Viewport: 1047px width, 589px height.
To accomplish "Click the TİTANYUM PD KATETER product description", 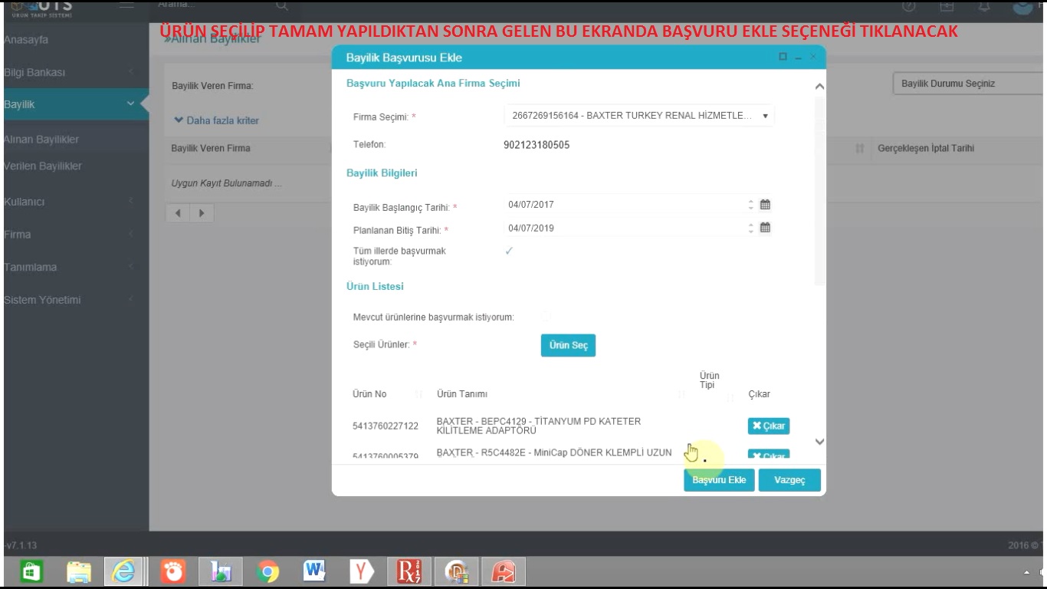I will 539,426.
